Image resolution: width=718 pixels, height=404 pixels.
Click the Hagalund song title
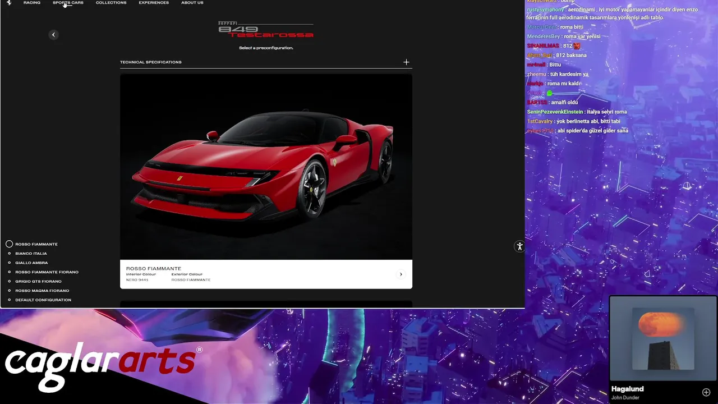[x=627, y=389]
